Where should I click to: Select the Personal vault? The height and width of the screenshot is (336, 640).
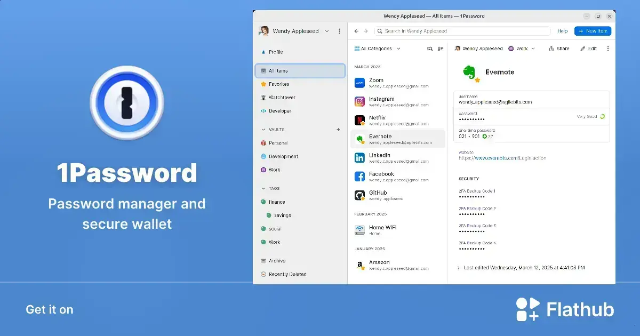point(300,143)
